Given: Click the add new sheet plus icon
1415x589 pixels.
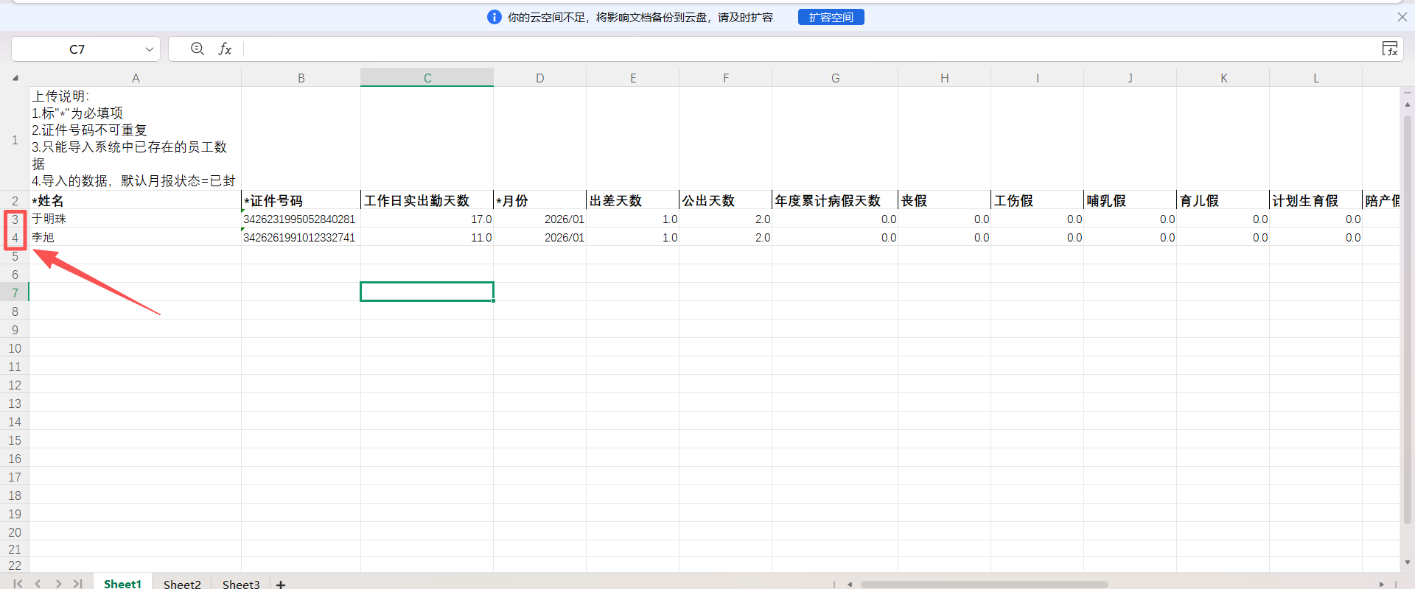Looking at the screenshot, I should click(x=281, y=584).
